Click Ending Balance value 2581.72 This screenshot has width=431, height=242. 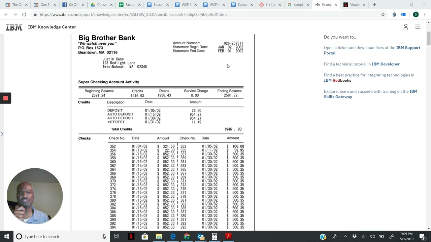coord(231,95)
